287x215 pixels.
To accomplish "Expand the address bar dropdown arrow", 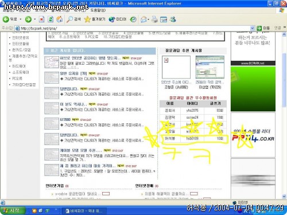I will tap(253, 28).
